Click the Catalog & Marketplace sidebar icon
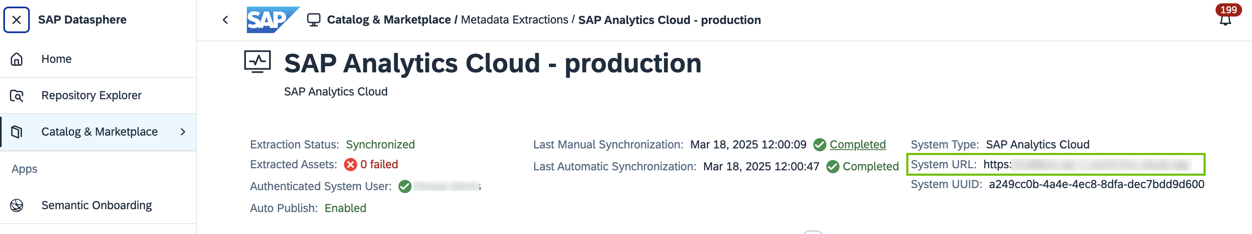 pos(17,132)
